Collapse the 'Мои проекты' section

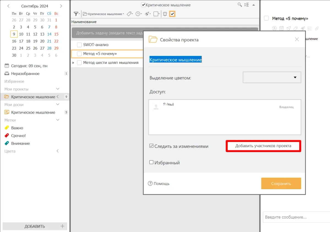tap(58, 89)
